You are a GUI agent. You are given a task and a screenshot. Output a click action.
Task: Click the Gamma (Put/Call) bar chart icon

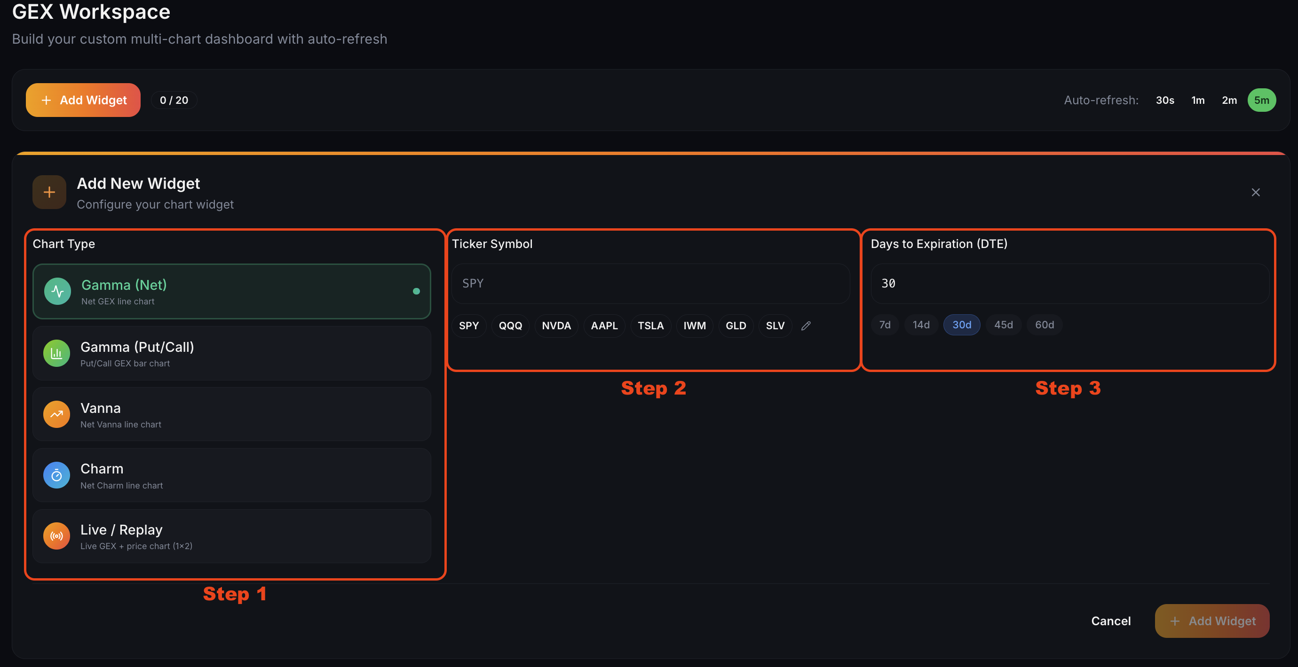coord(56,353)
